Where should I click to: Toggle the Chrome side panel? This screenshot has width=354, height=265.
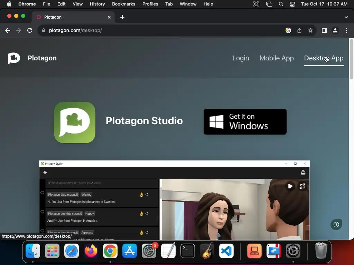tap(324, 30)
